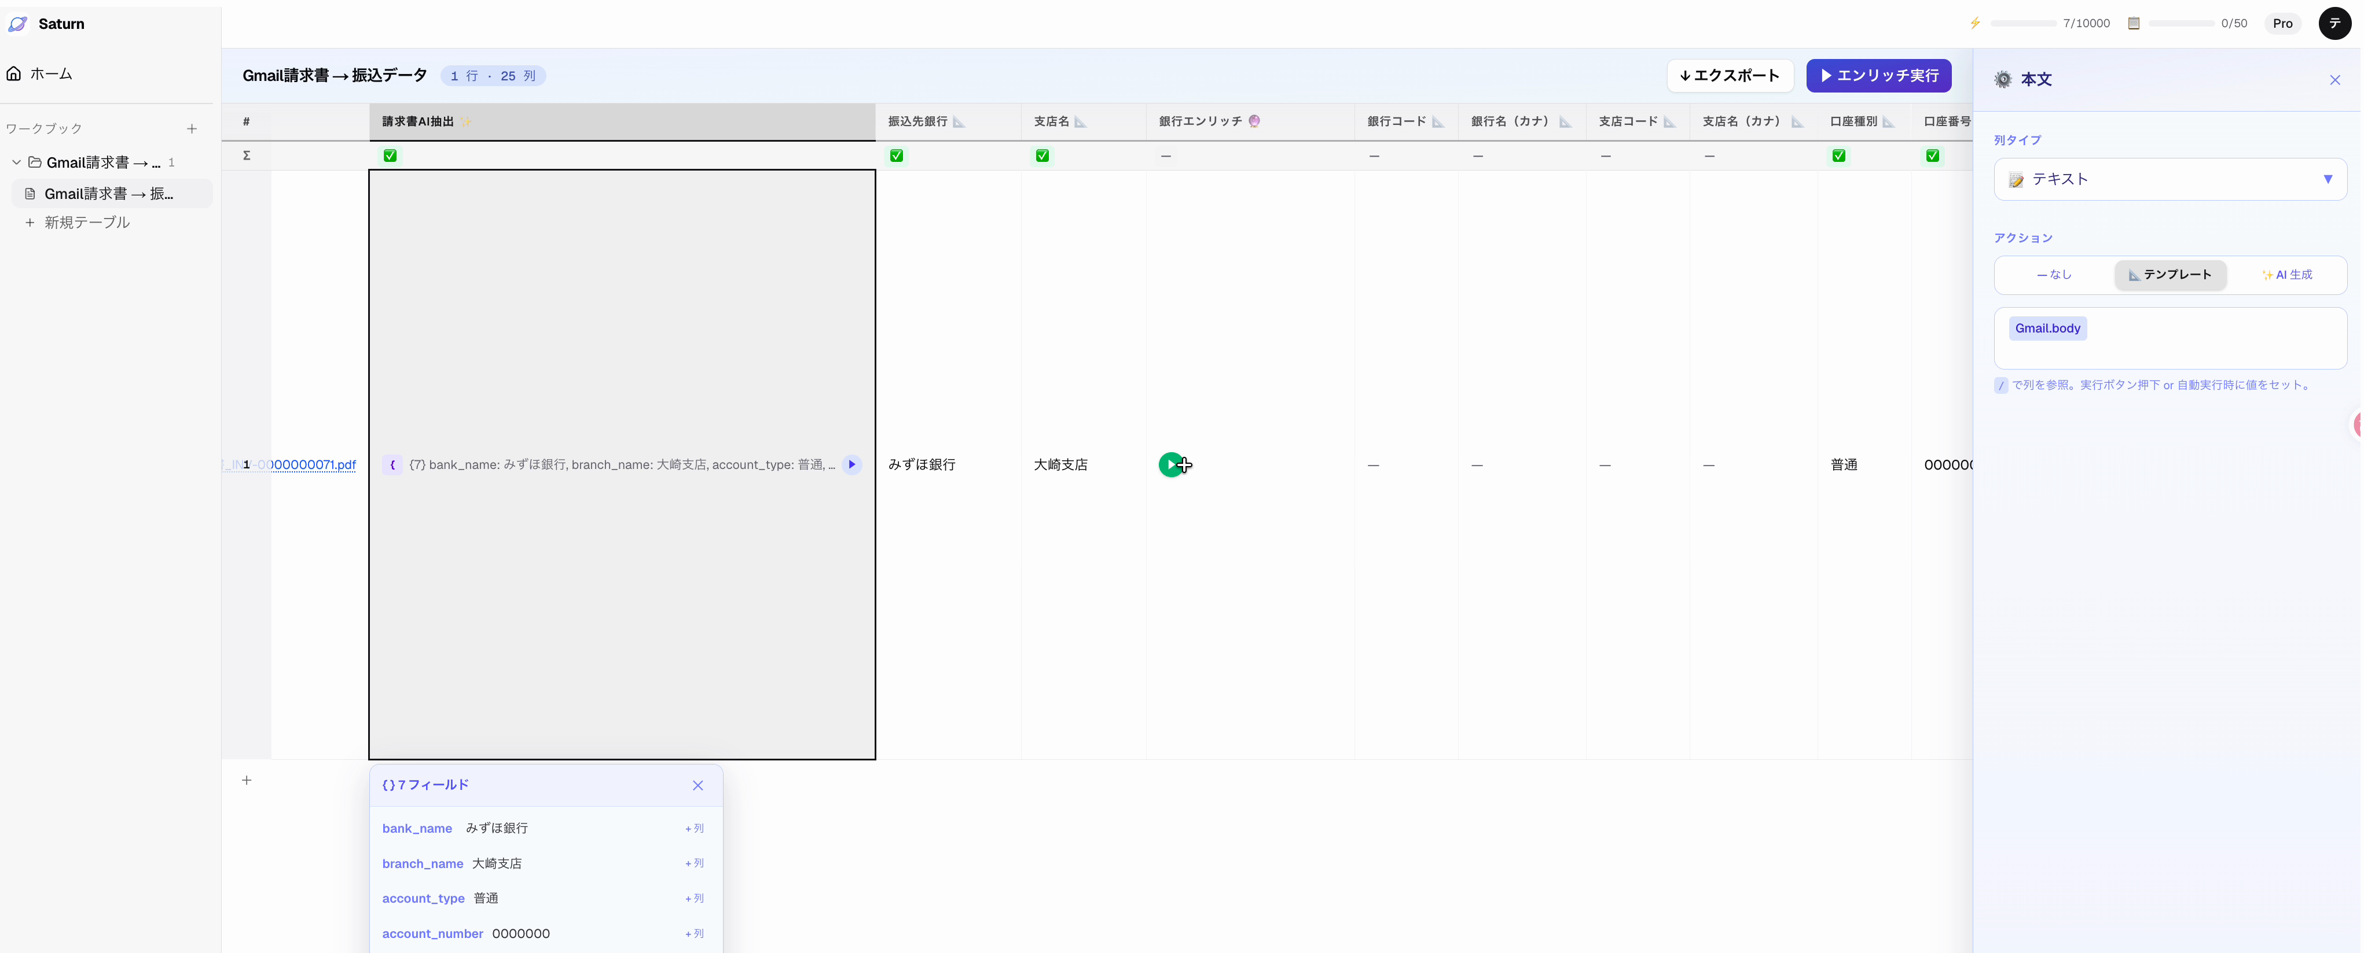The height and width of the screenshot is (953, 2364).
Task: Open the 列タイプ テキスト dropdown
Action: pos(2170,180)
